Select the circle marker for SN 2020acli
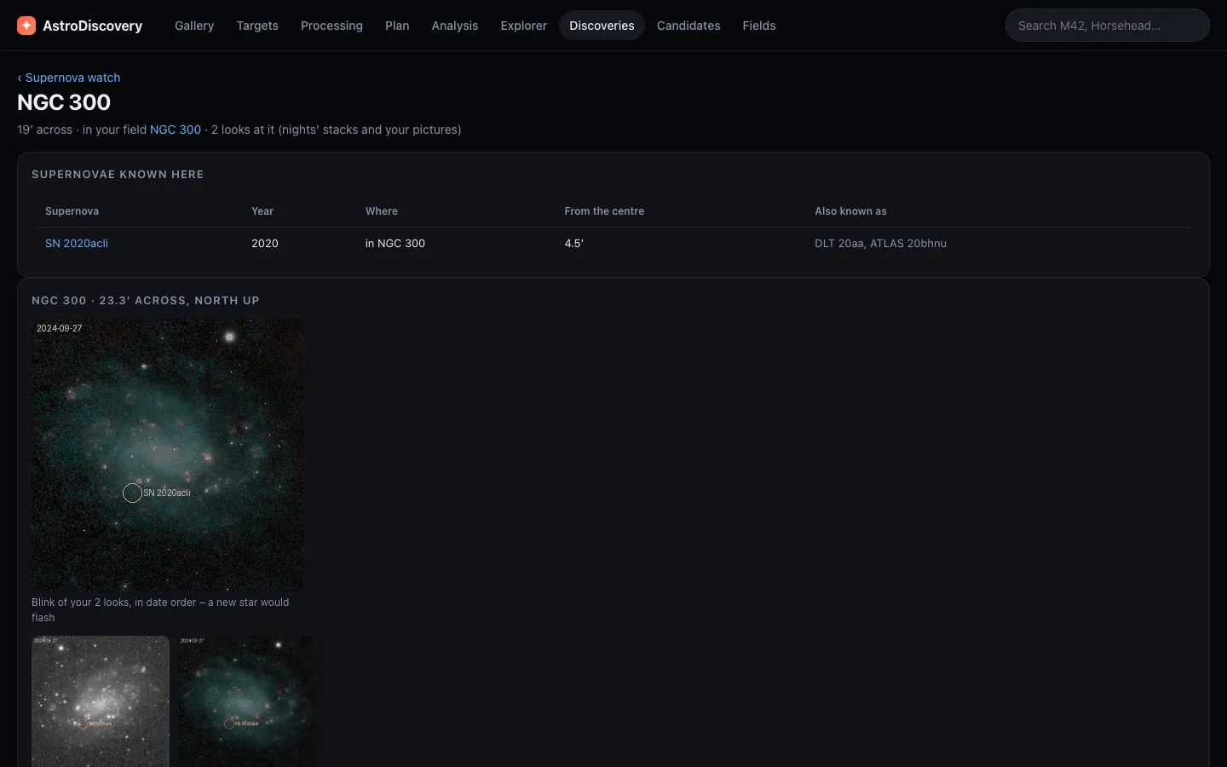Image resolution: width=1227 pixels, height=767 pixels. 132,493
